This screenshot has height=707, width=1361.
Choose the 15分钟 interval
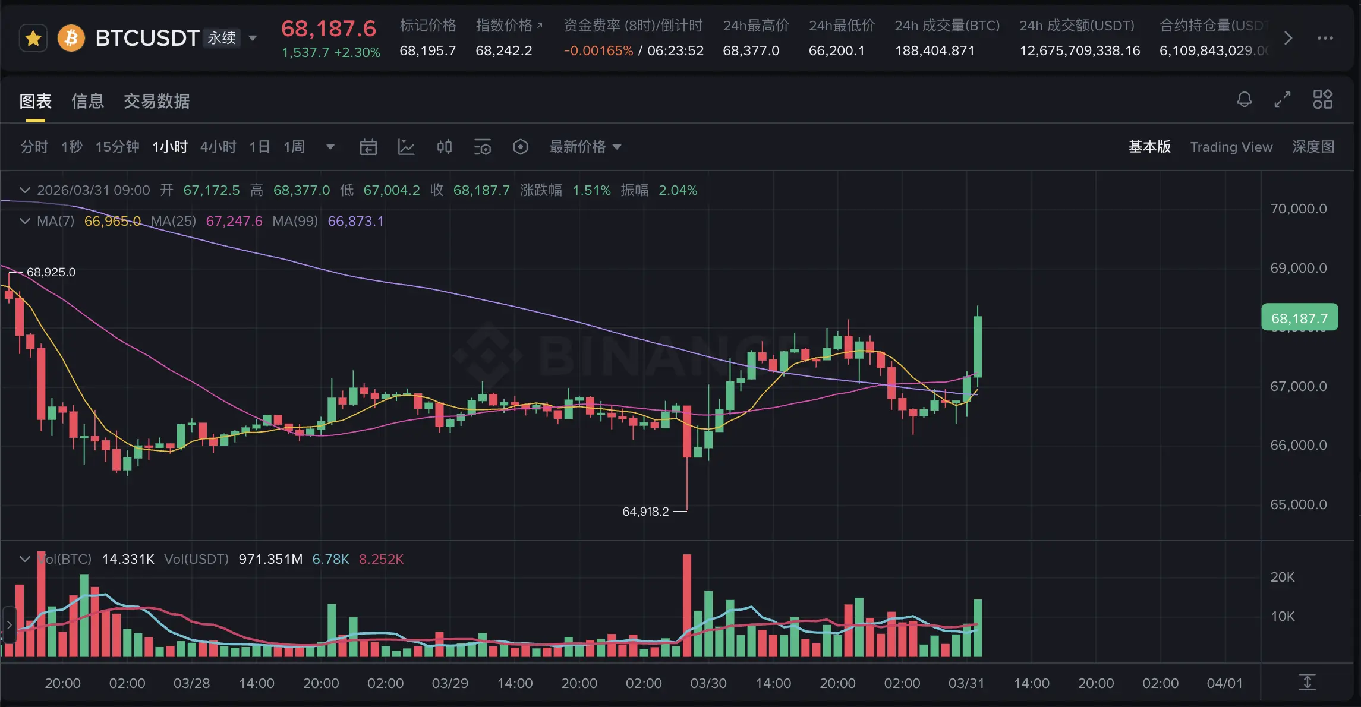pos(117,147)
